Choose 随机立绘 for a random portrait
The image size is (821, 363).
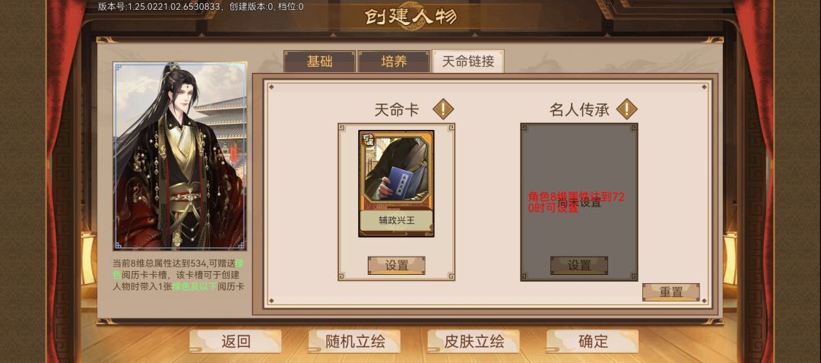coord(355,342)
